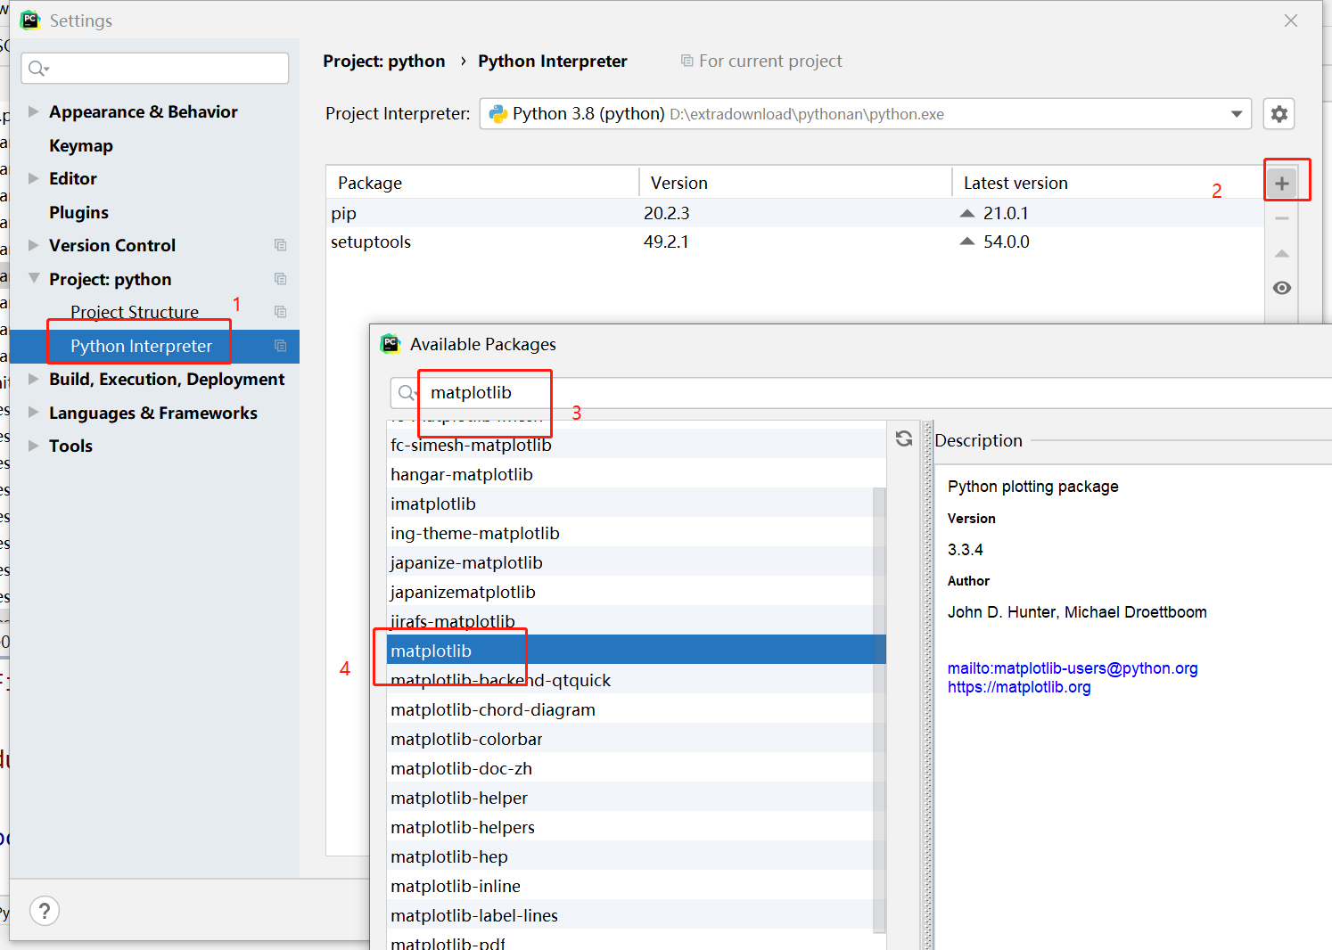Open https://matplotlib.org link
The image size is (1332, 950).
click(1019, 687)
